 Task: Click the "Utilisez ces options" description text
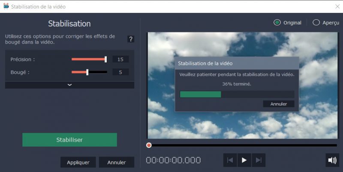click(60, 39)
